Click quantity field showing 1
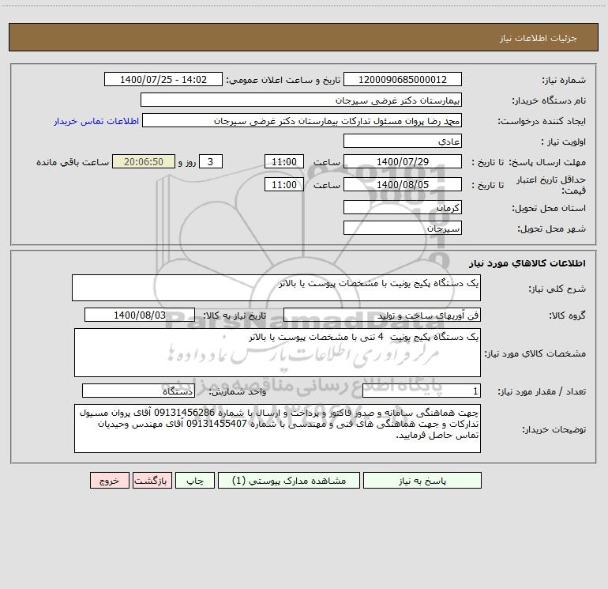This screenshot has height=589, width=608. (422, 391)
